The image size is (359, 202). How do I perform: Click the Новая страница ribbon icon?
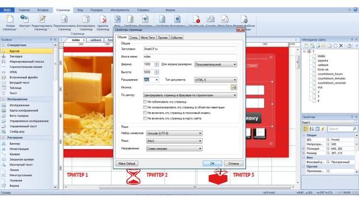coord(10,19)
